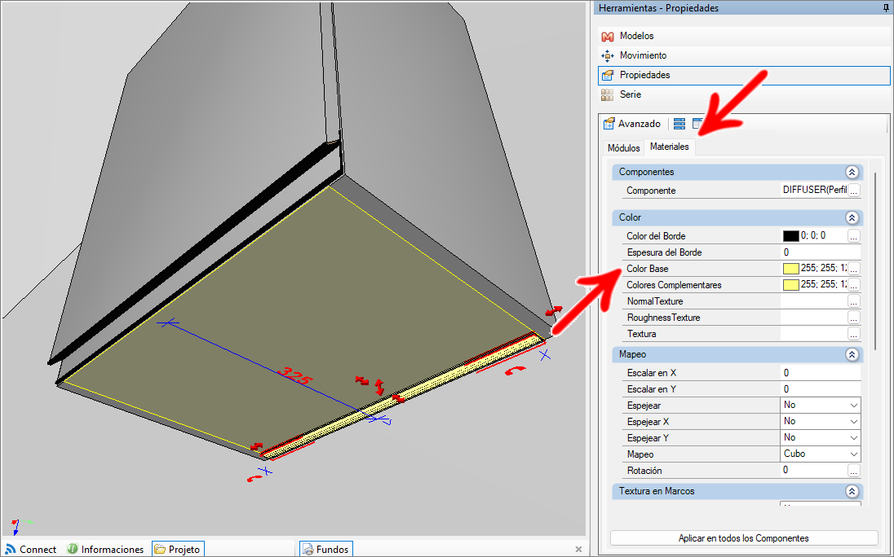Collapse the Mapeo section
Screen dimensions: 894x557
852,354
